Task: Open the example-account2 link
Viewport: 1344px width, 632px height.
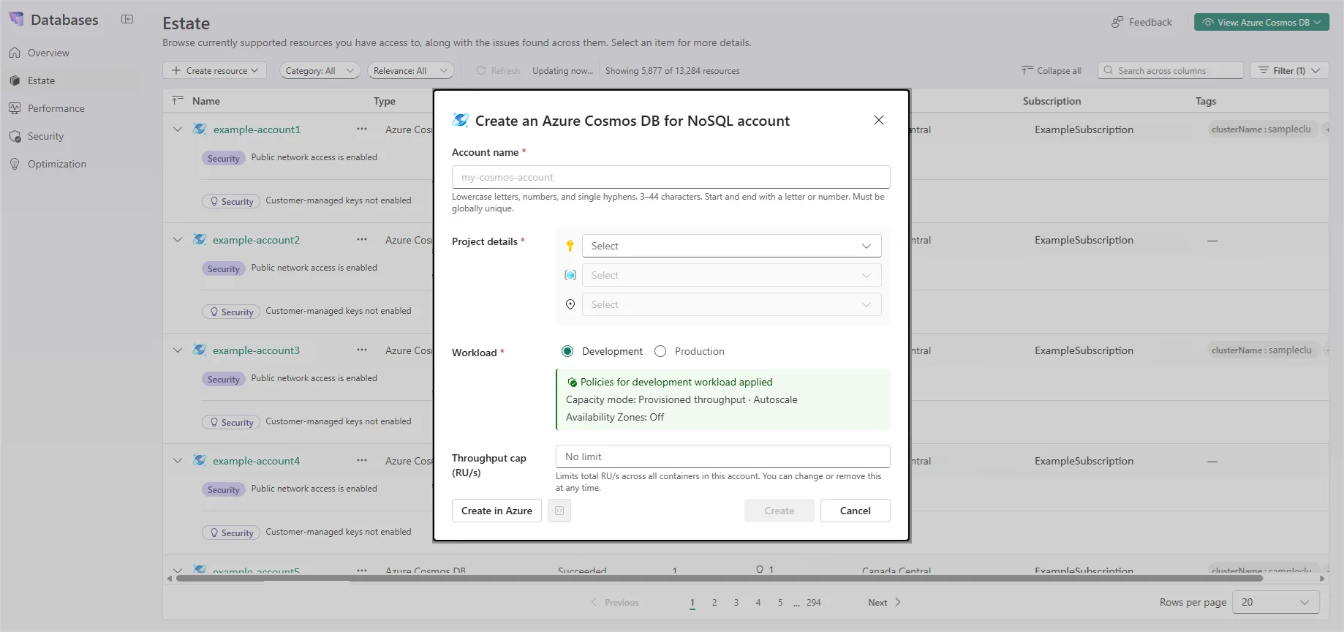Action: click(256, 239)
